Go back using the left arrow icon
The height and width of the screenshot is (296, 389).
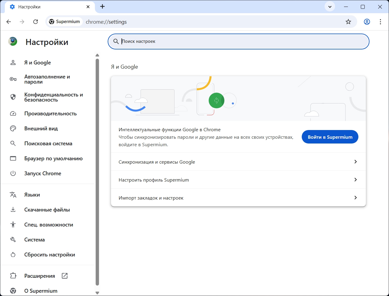[x=9, y=22]
